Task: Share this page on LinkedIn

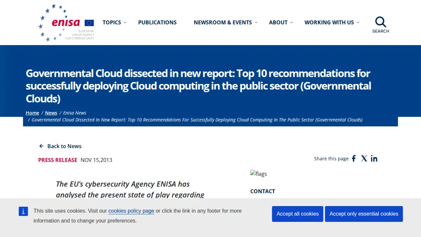Action: [x=374, y=158]
